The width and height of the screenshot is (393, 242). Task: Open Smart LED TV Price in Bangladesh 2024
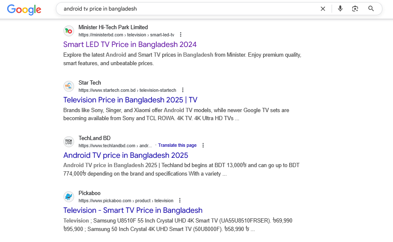tap(130, 44)
